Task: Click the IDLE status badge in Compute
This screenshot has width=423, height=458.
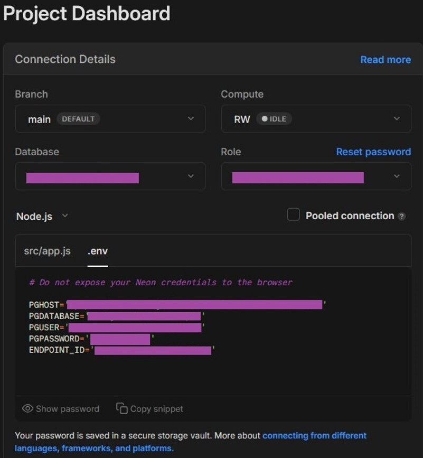Action: (274, 119)
